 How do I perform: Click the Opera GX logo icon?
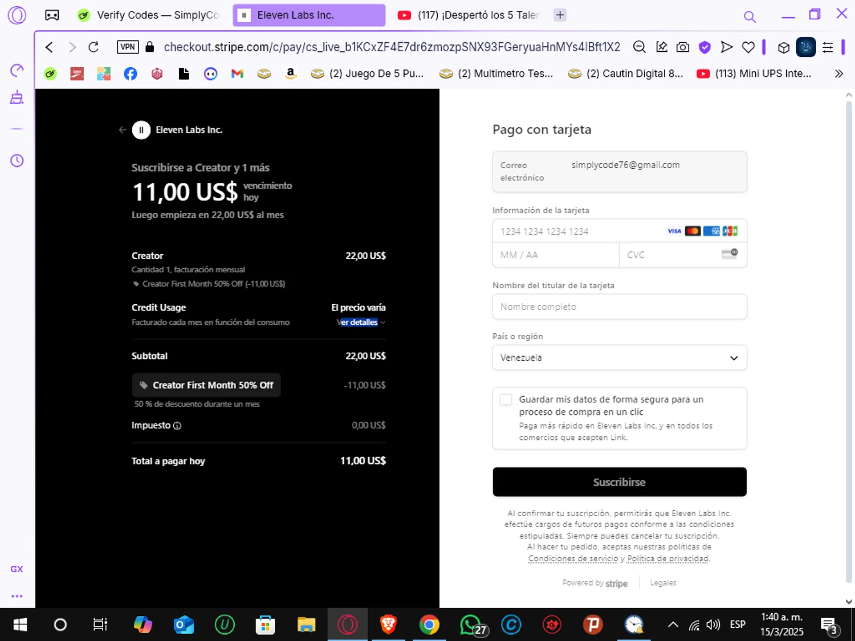coord(17,15)
